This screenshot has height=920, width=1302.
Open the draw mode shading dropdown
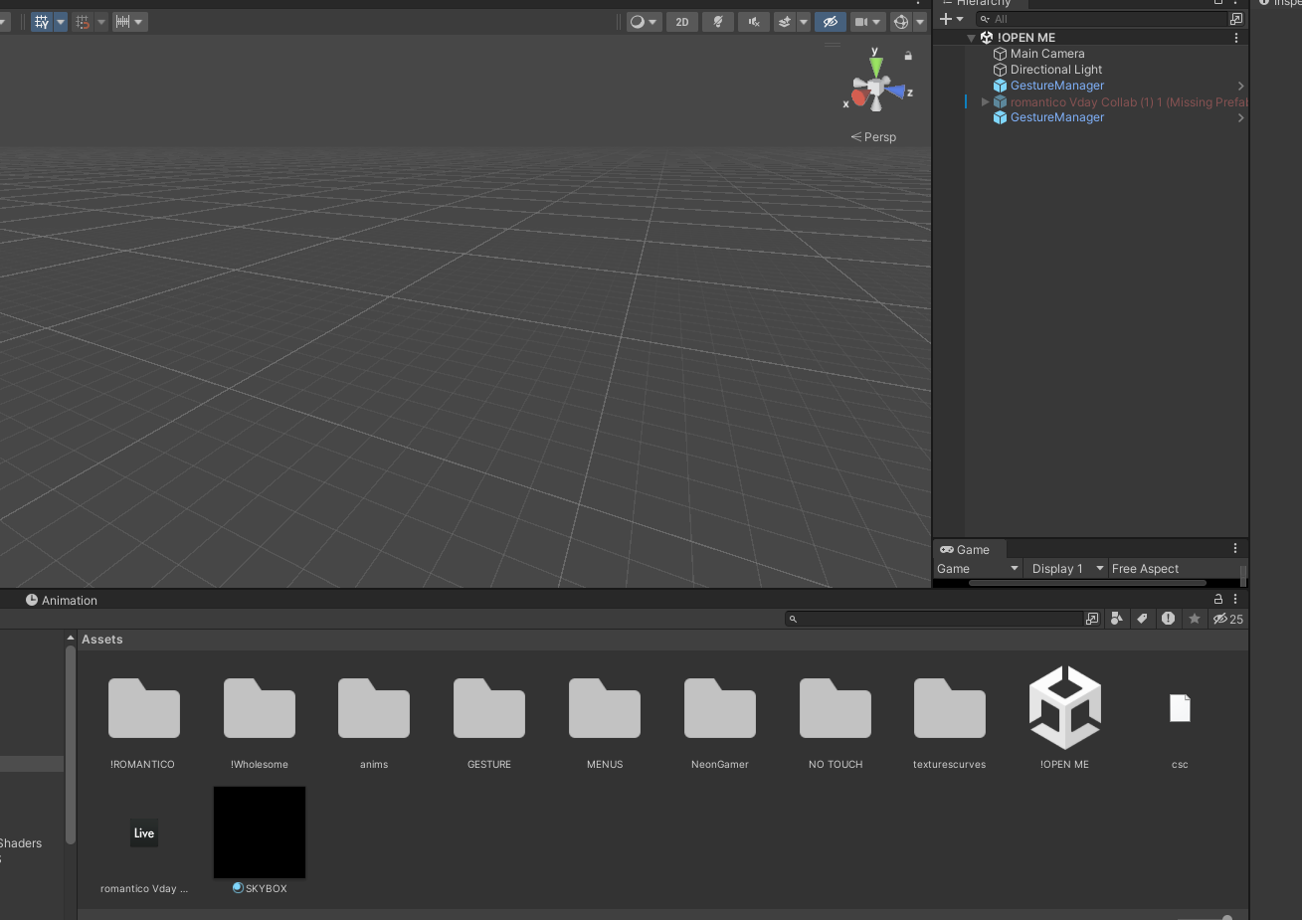(x=644, y=22)
